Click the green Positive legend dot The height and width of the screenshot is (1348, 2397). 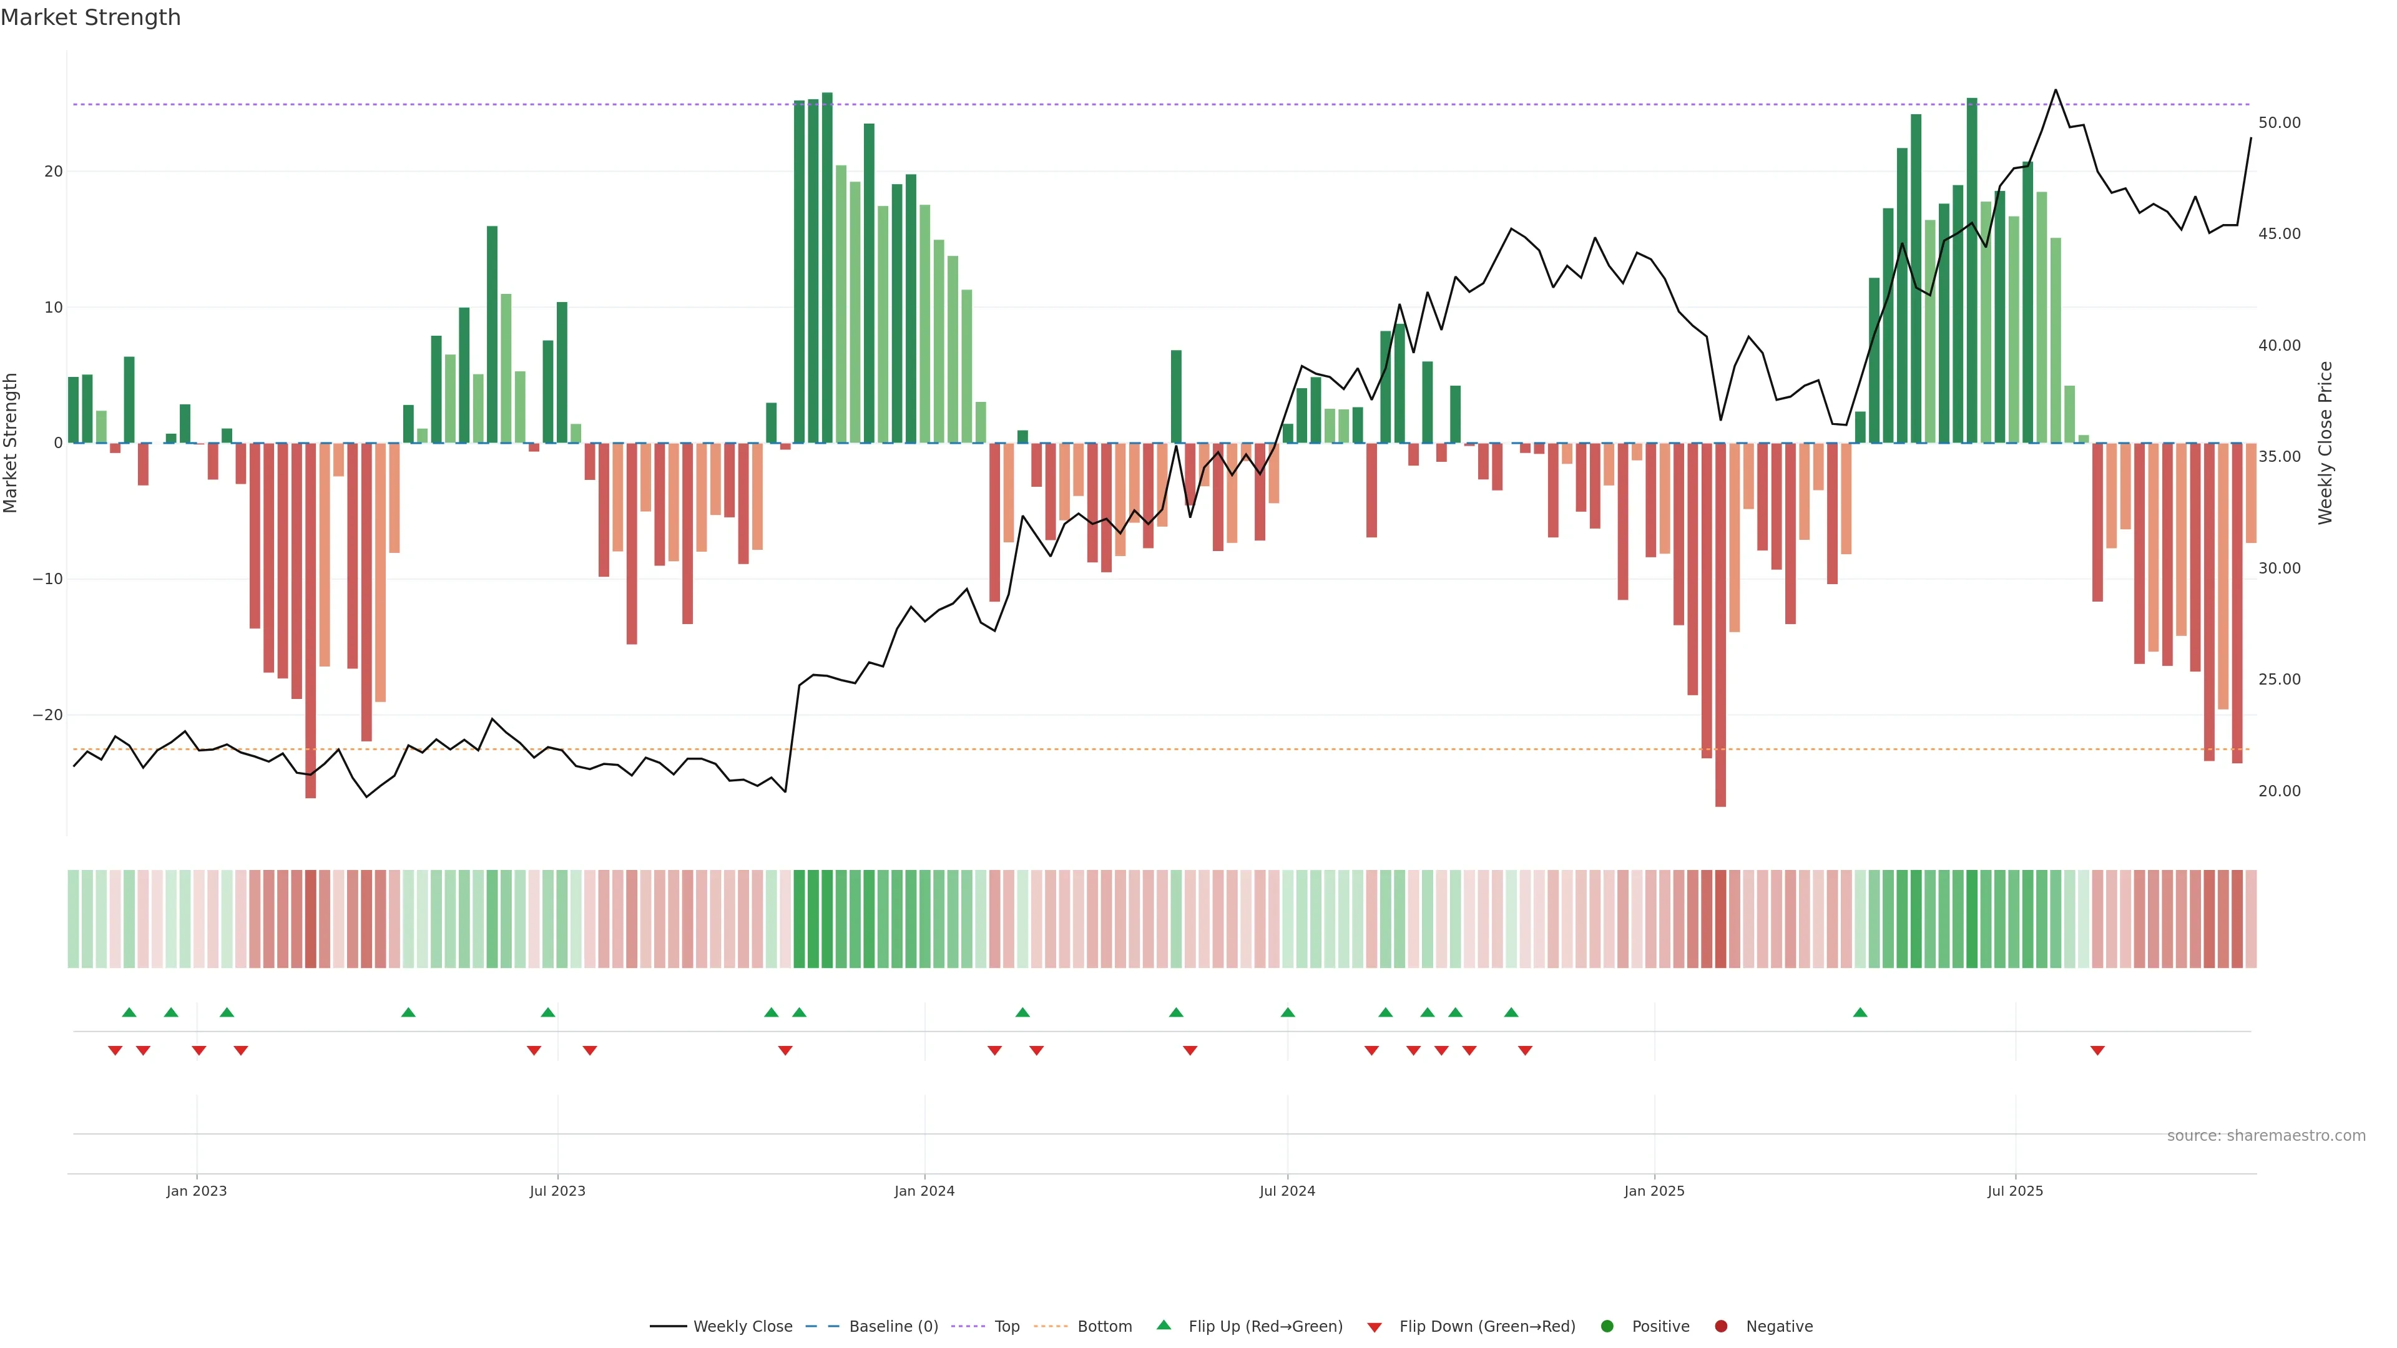coord(1607,1327)
